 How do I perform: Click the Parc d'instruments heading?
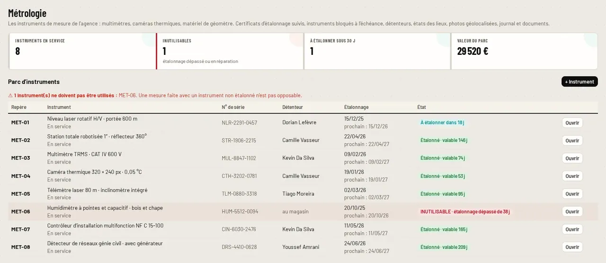point(34,82)
